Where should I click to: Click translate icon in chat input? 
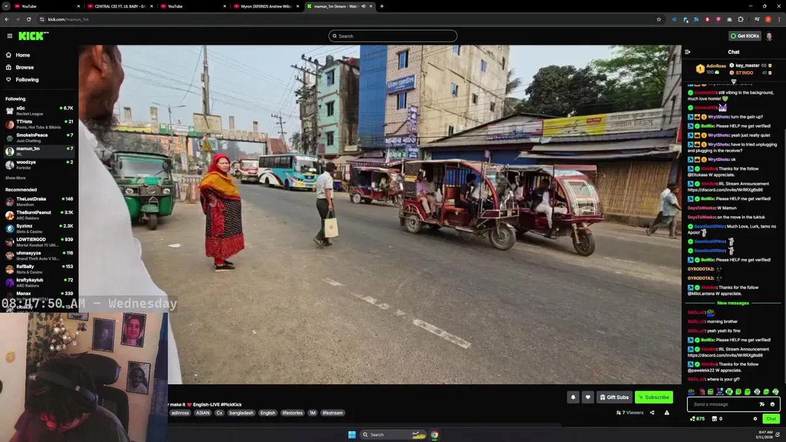pyautogui.click(x=762, y=405)
